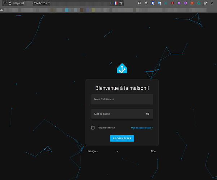Click 'Mot de passe oublié ?' link
Image resolution: width=217 pixels, height=180 pixels.
point(142,128)
